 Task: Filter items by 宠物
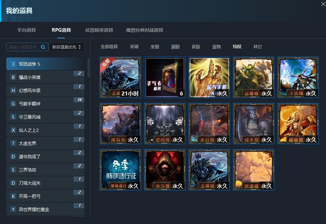[x=217, y=47]
